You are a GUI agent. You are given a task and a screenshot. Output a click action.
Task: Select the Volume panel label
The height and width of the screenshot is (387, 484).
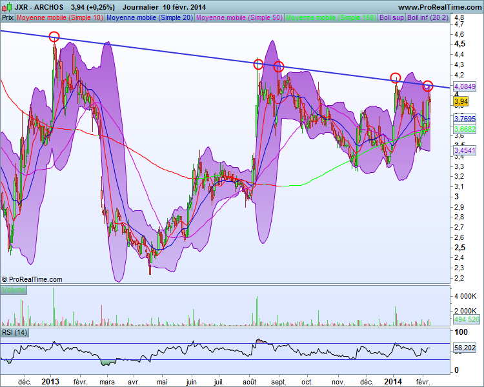click(x=14, y=290)
